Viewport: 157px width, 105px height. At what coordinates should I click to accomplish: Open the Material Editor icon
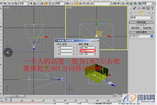(x=135, y=4)
